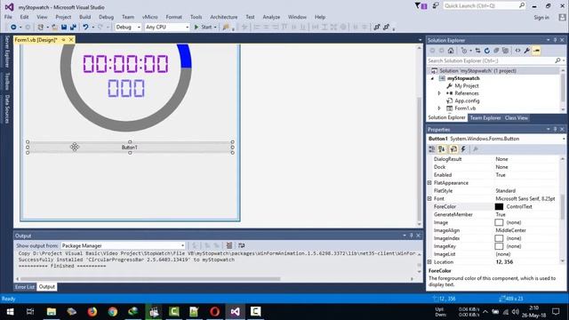The image size is (569, 320).
Task: Go to Solution Explorer home view
Action: pyautogui.click(x=451, y=51)
